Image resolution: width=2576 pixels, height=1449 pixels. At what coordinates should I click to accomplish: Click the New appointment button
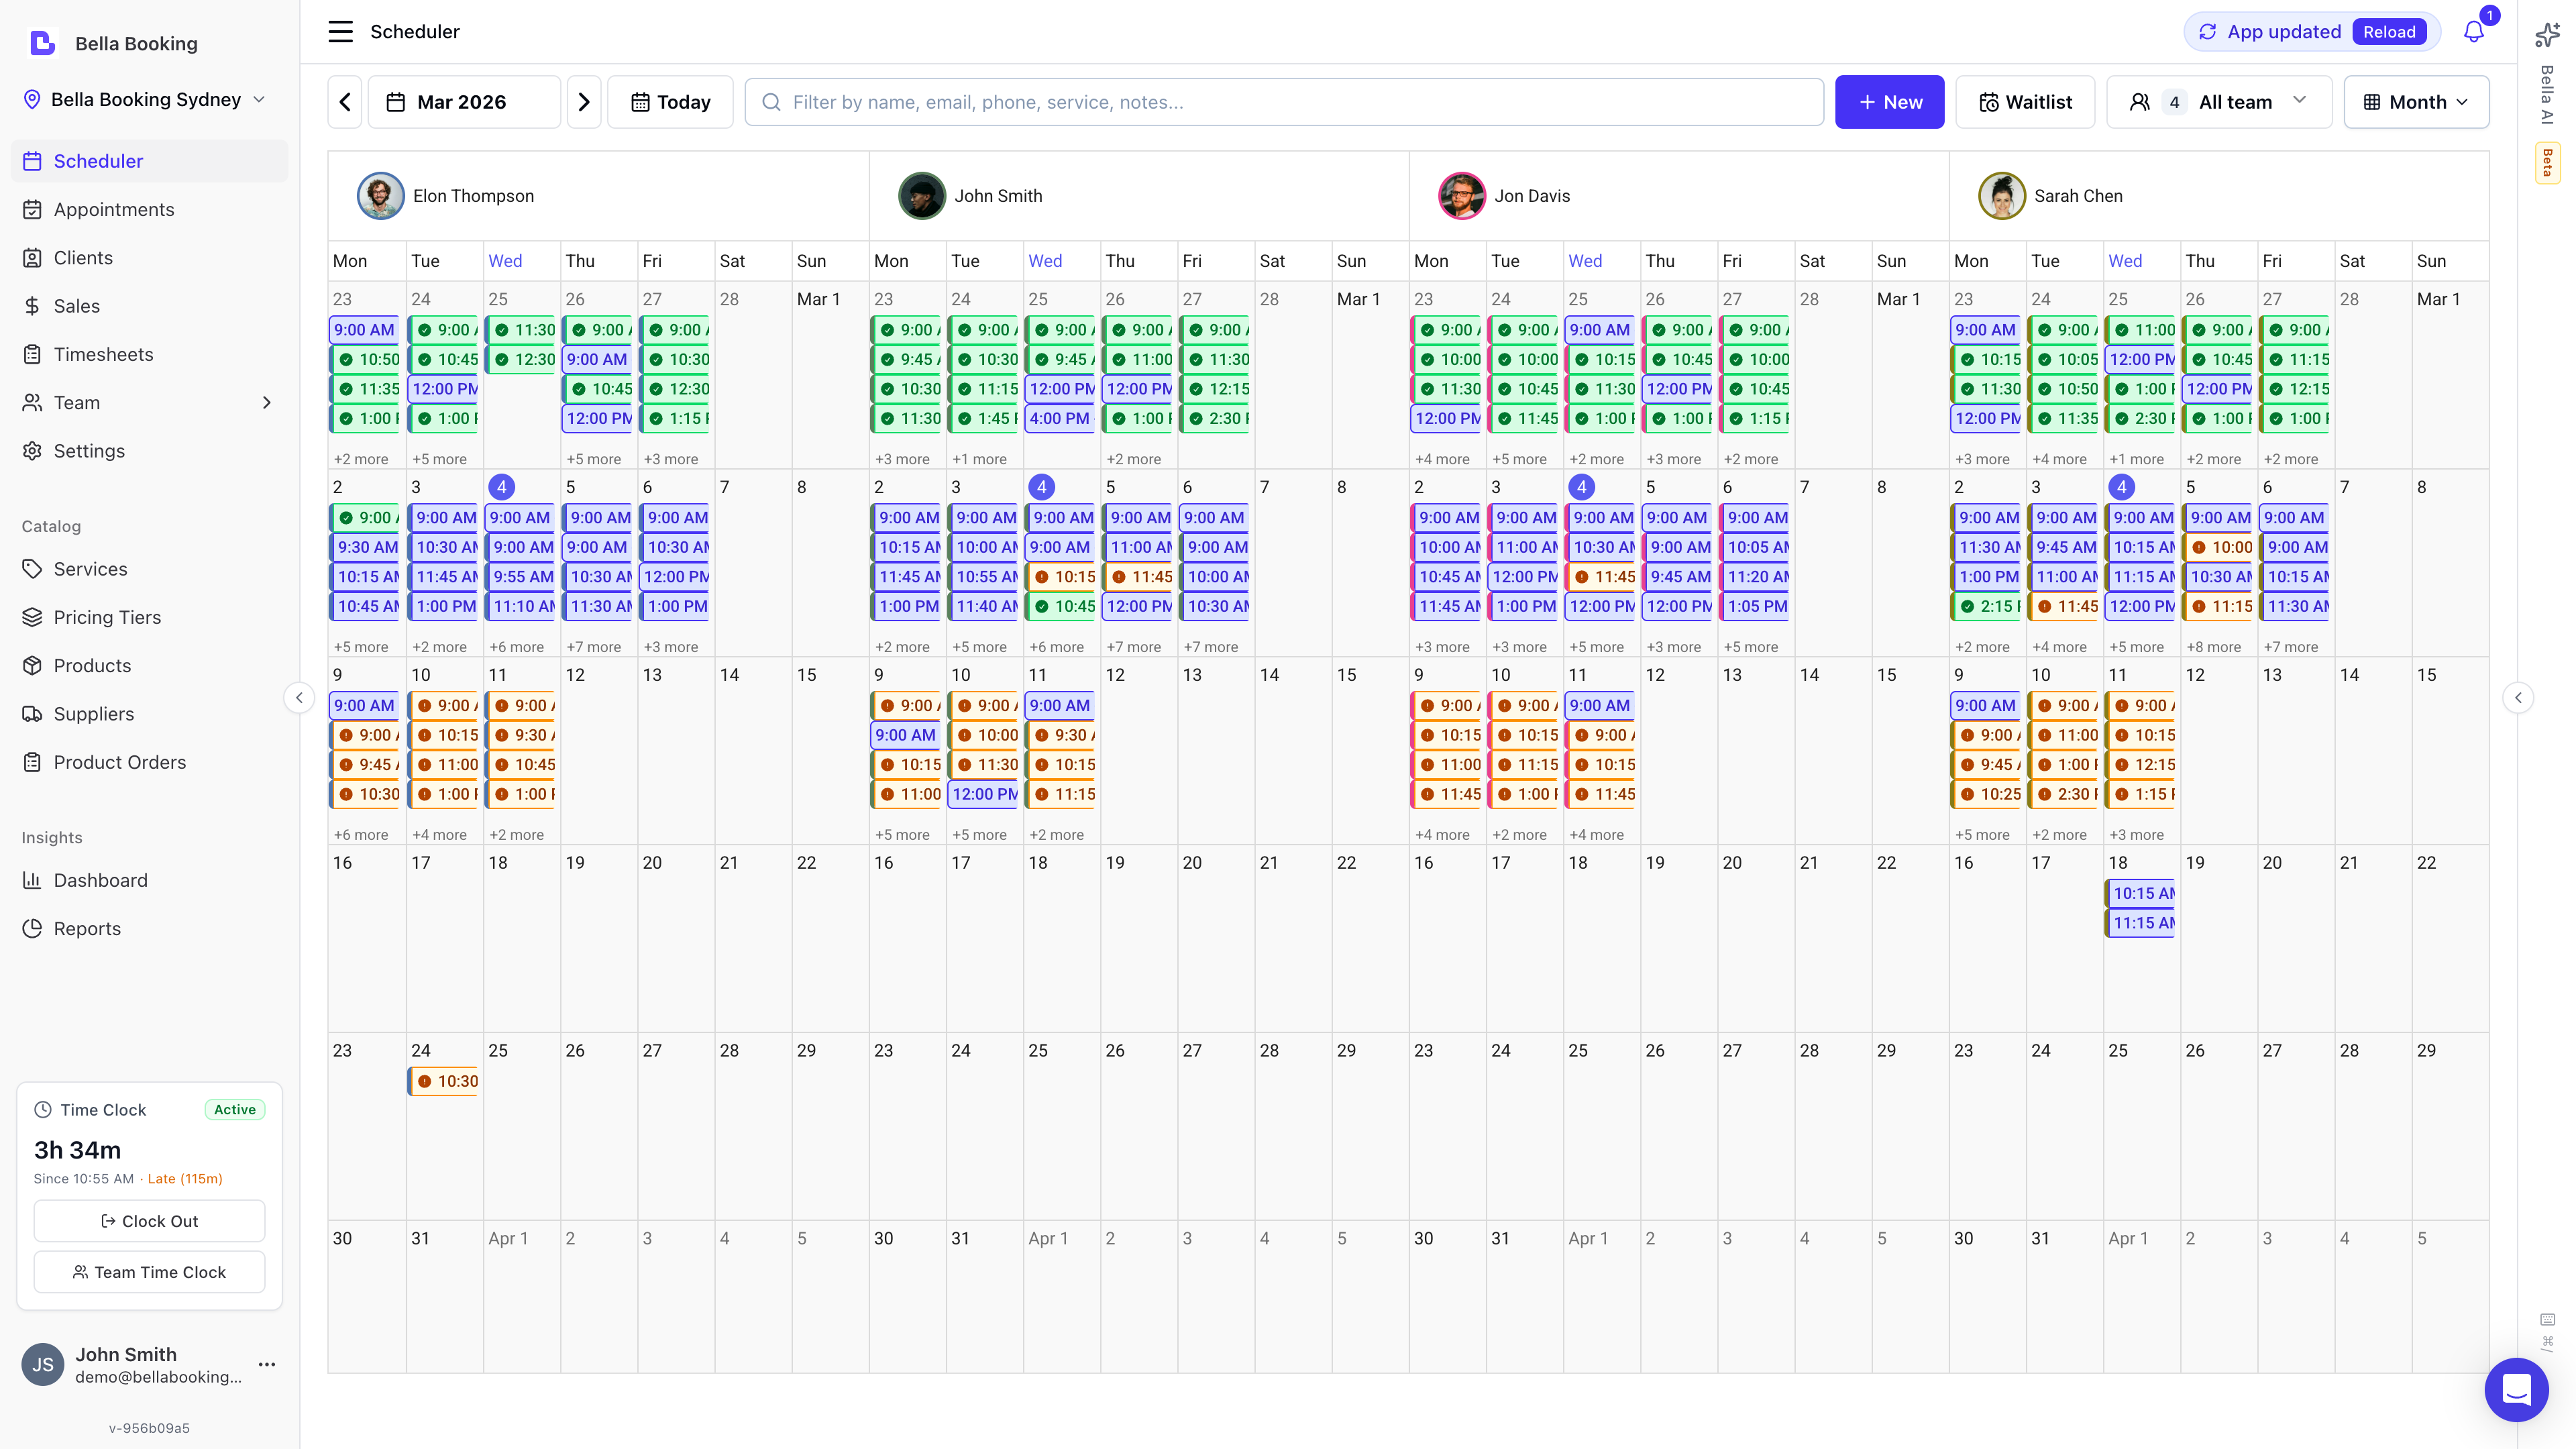(x=1889, y=101)
